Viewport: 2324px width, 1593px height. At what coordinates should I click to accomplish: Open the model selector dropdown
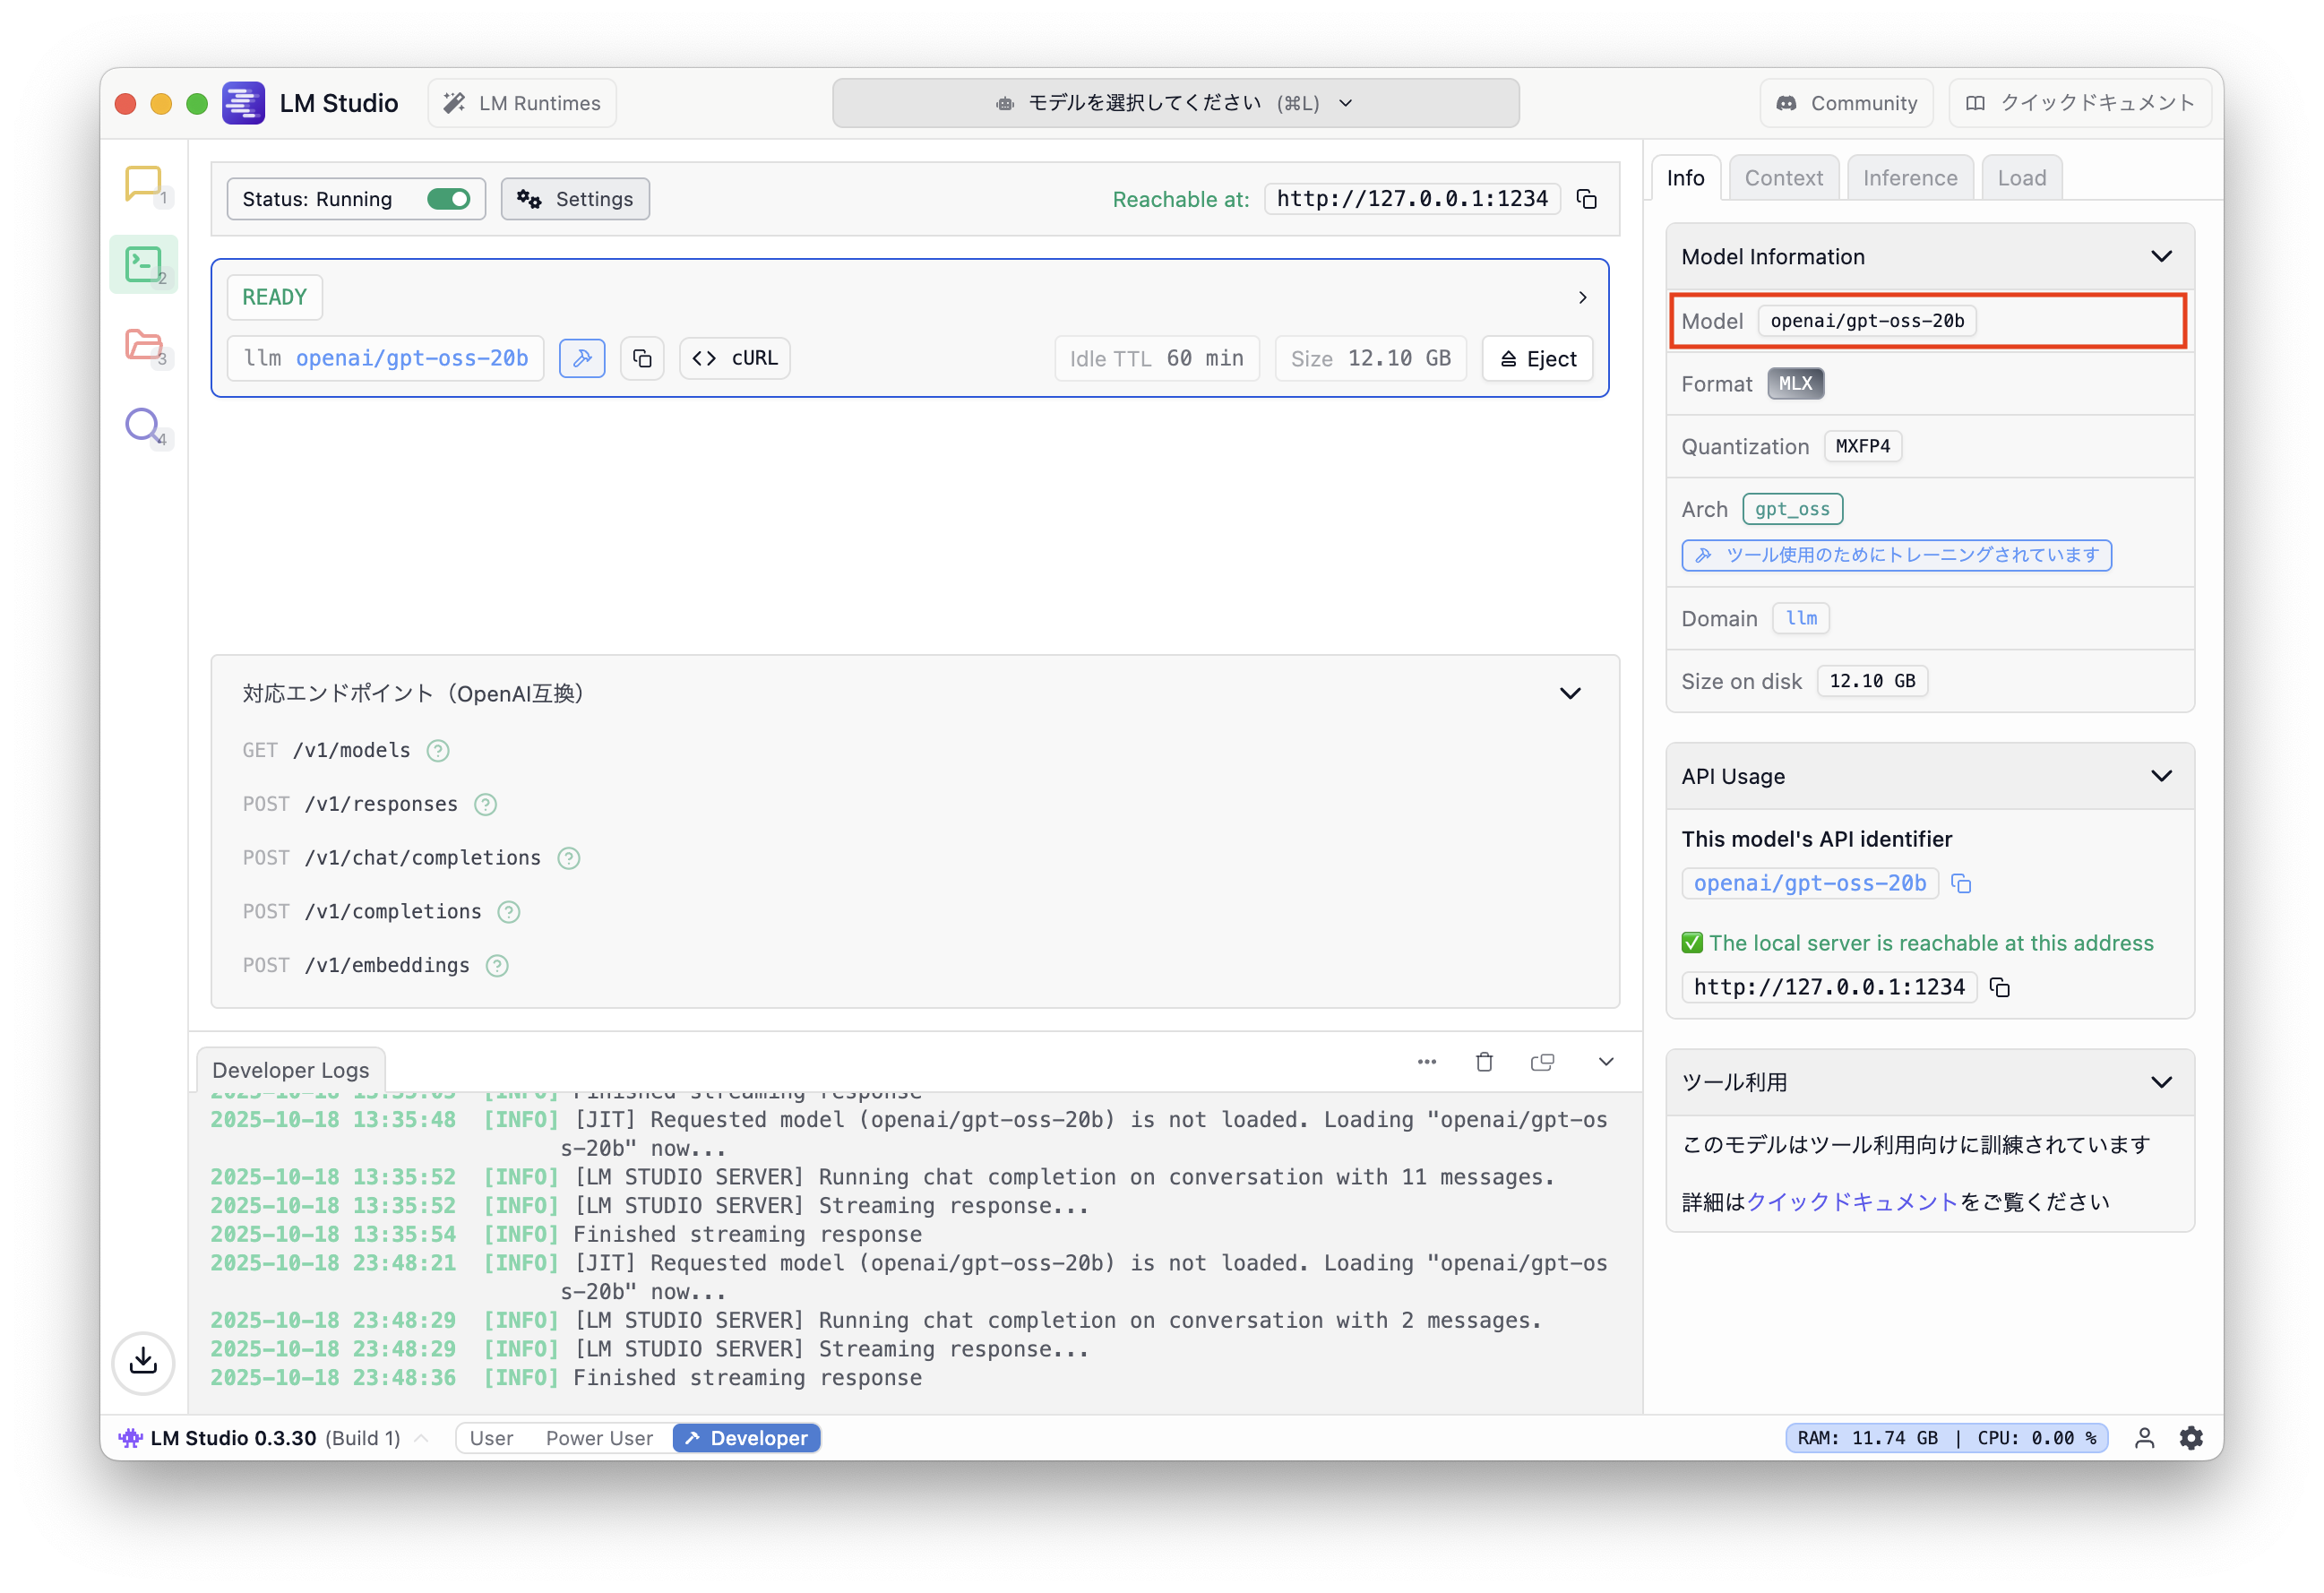(1175, 103)
